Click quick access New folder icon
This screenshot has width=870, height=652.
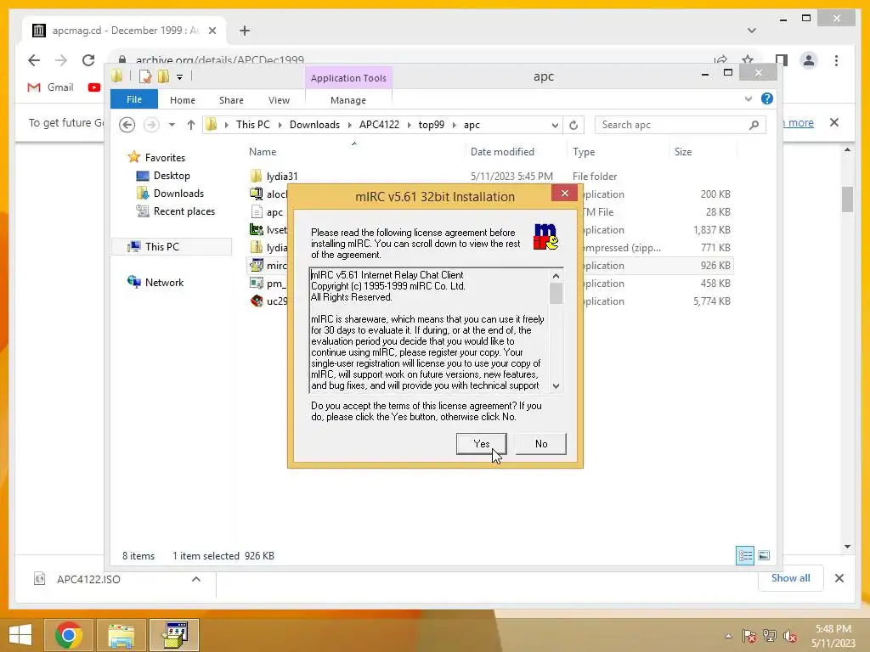point(163,77)
